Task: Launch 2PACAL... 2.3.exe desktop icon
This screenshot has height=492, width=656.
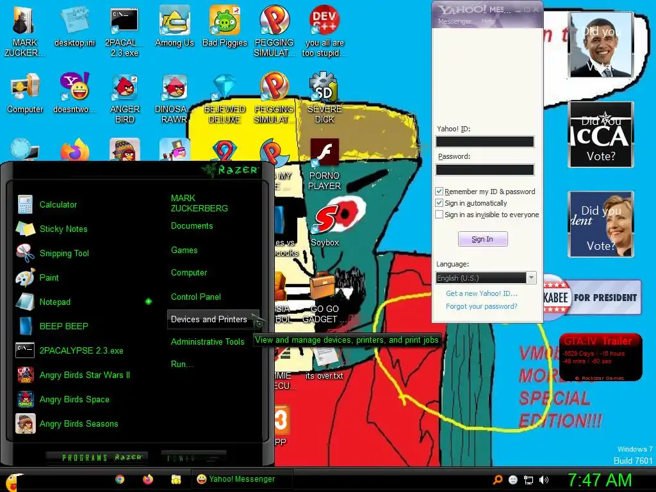Action: 124,31
